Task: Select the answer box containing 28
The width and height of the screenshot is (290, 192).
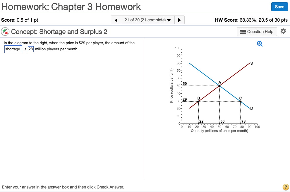Action: point(30,49)
